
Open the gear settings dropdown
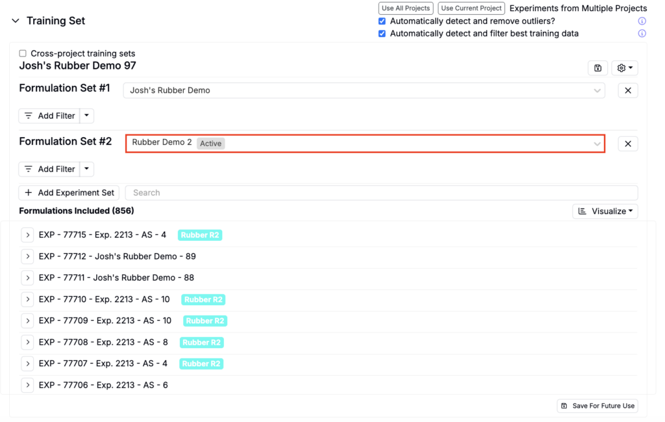(x=624, y=68)
